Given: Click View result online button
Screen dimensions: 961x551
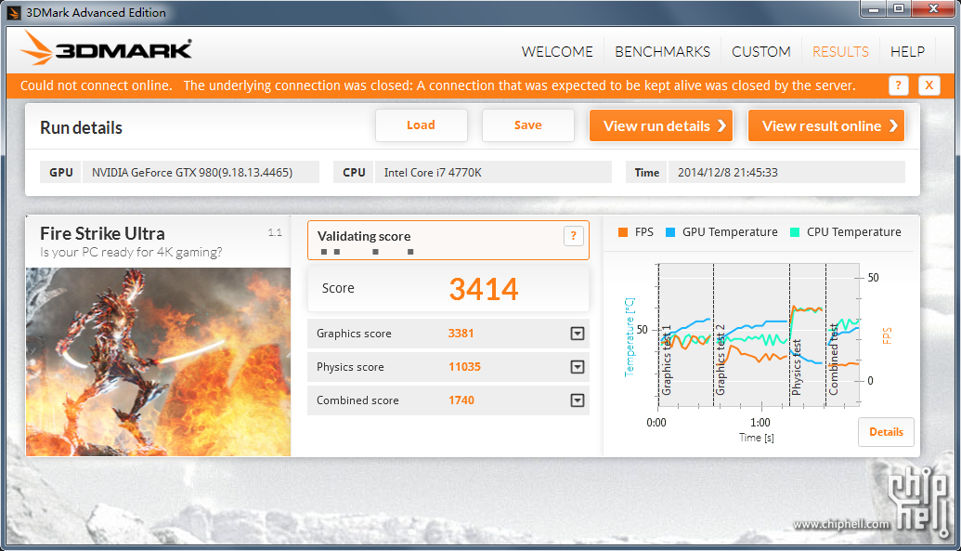Looking at the screenshot, I should click(x=826, y=125).
